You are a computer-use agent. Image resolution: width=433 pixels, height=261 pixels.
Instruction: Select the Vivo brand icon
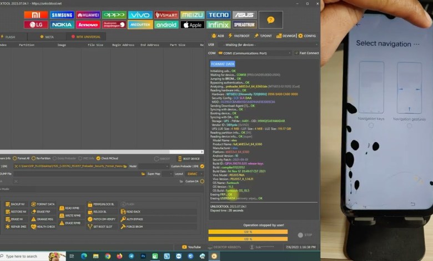pos(140,15)
